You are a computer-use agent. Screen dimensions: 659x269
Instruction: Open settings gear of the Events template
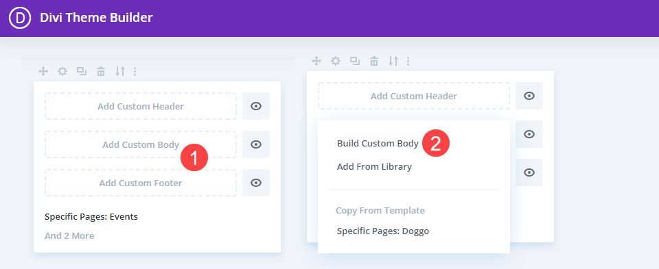tap(62, 71)
